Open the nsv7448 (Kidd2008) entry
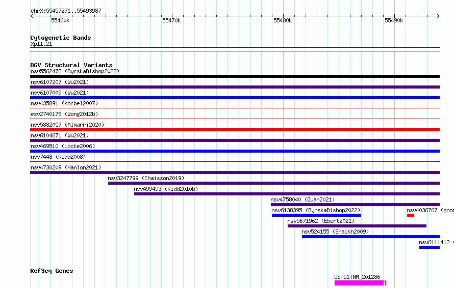Screen dimensions: 454x288 point(58,157)
